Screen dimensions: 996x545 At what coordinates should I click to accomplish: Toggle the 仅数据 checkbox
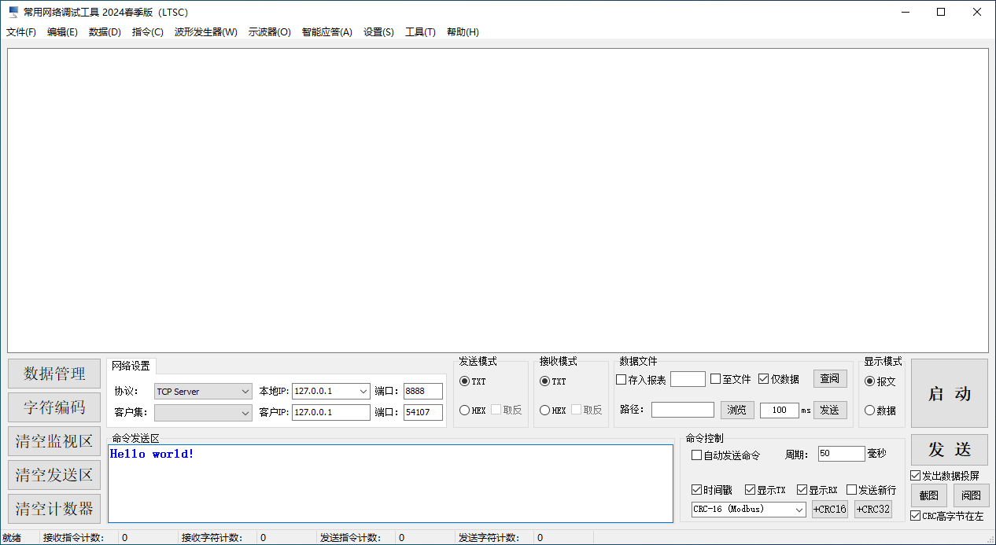click(764, 379)
